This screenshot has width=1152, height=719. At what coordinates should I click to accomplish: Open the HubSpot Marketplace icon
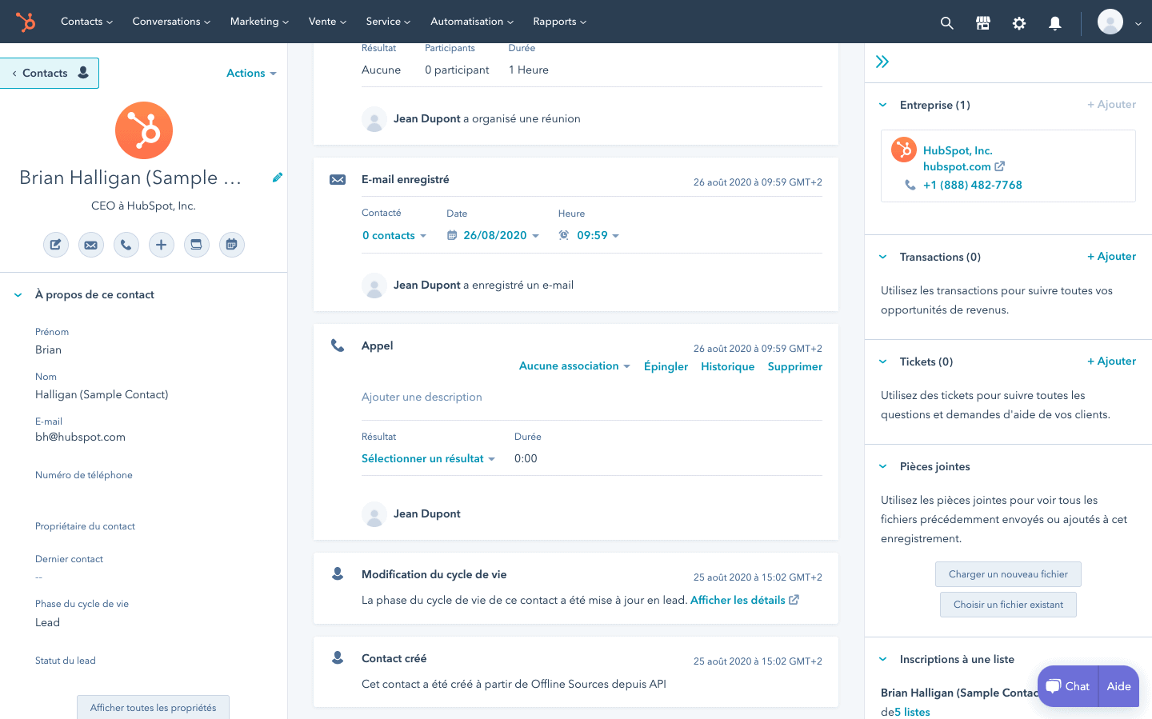[x=982, y=22]
